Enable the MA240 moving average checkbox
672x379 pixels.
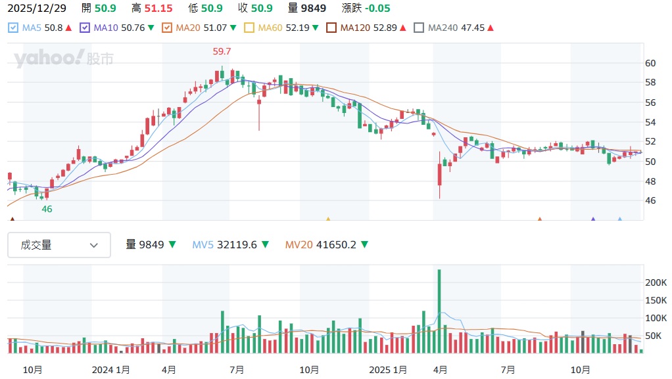pyautogui.click(x=418, y=28)
